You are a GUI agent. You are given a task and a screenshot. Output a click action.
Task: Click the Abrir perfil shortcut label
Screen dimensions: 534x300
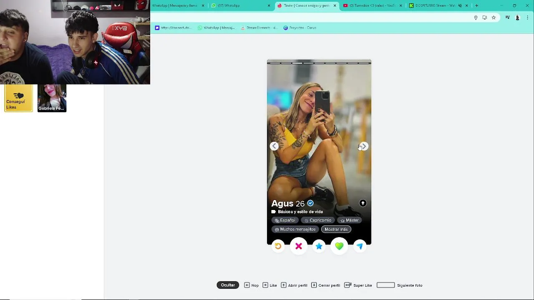pyautogui.click(x=297, y=285)
